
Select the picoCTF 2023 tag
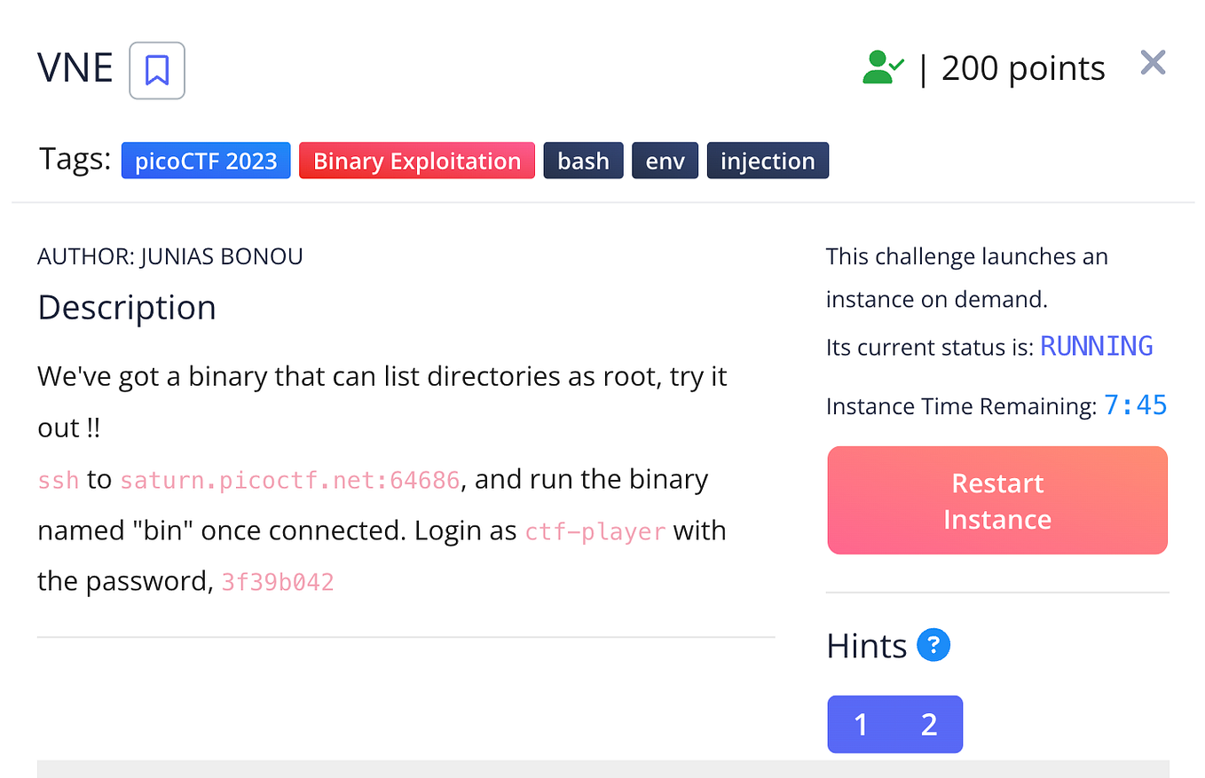click(206, 161)
